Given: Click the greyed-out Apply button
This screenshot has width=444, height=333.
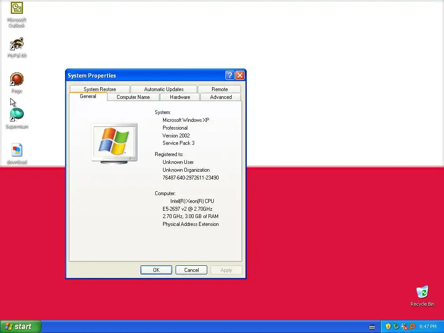Looking at the screenshot, I should tap(226, 270).
